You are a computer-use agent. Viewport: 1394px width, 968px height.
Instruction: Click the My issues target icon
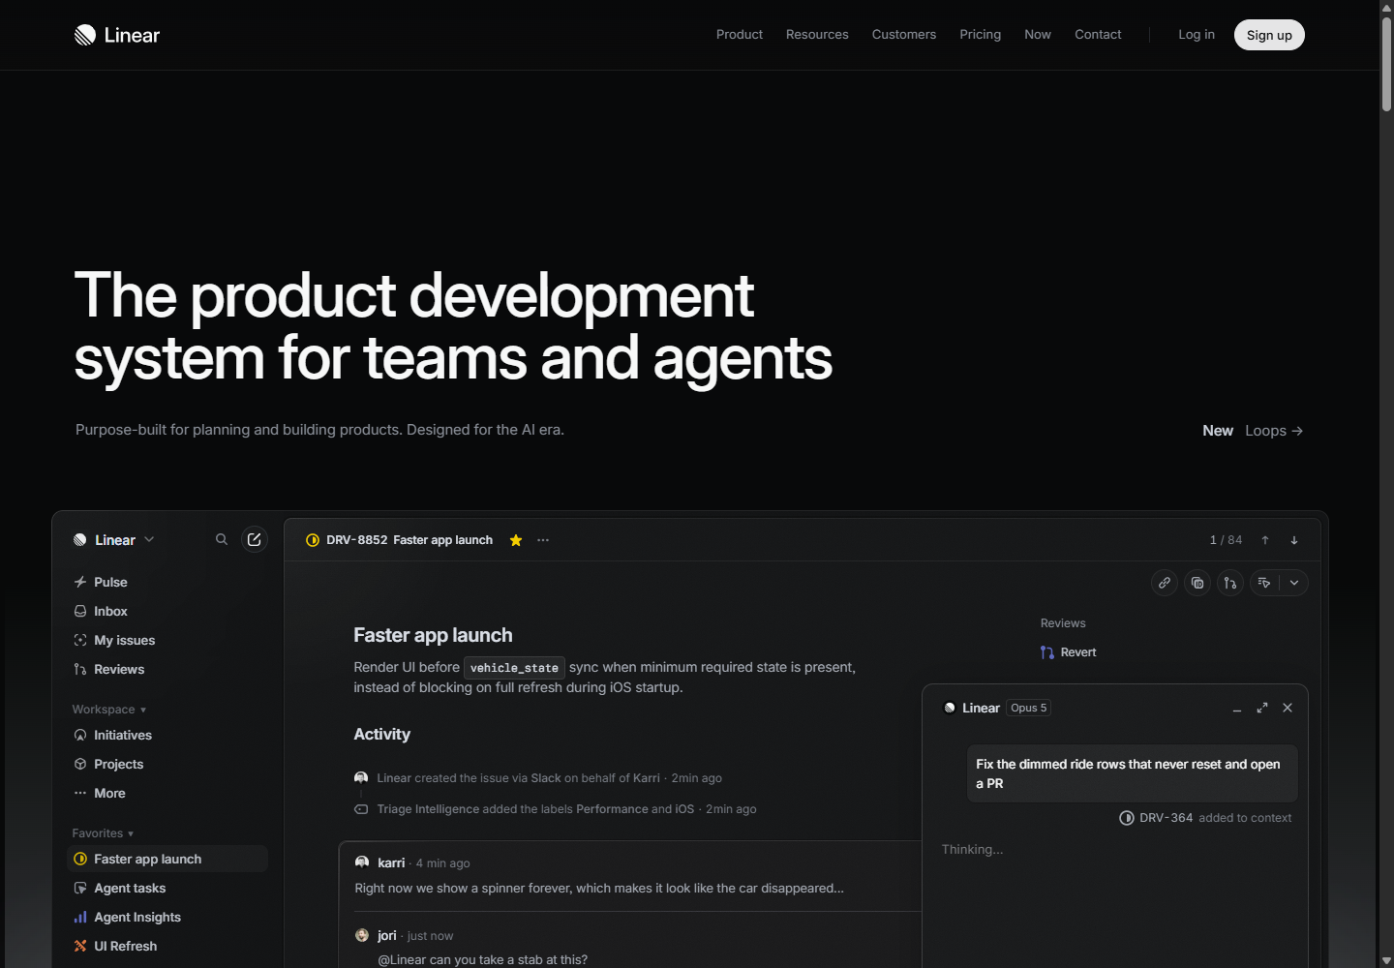tap(80, 640)
